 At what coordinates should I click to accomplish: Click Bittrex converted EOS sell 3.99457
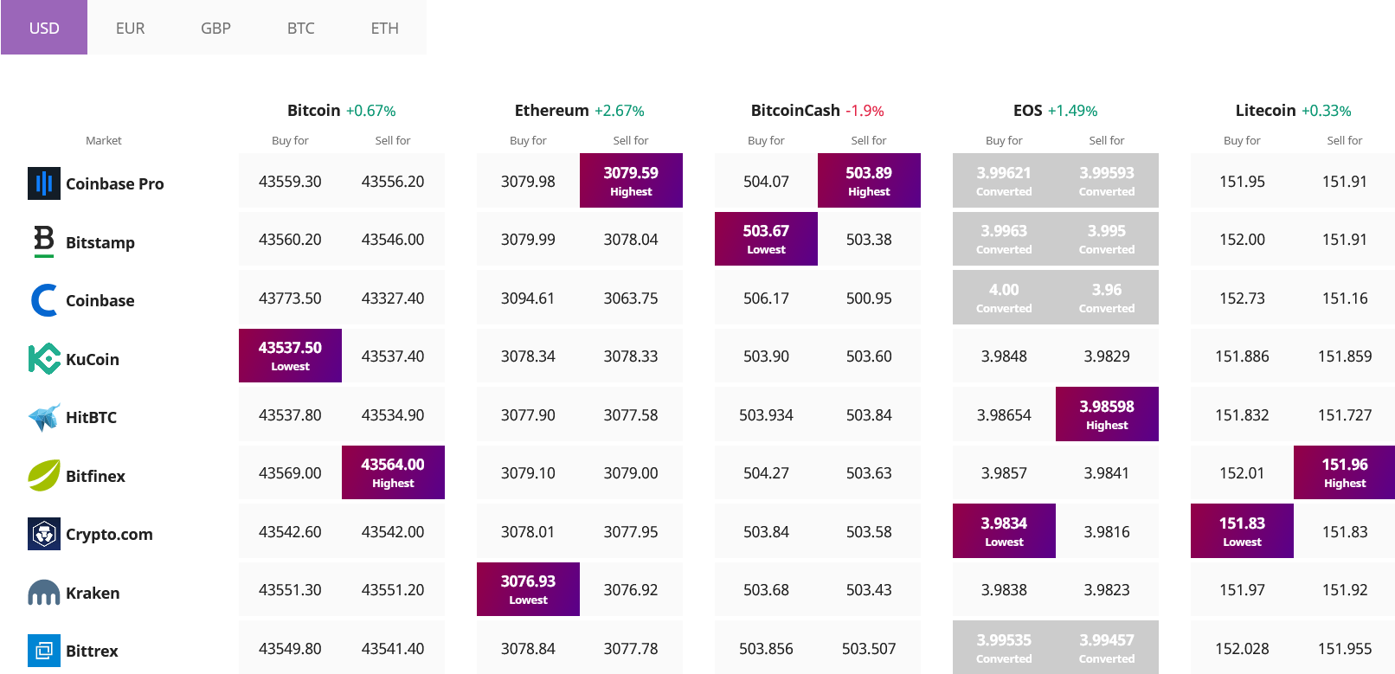[x=1107, y=648]
